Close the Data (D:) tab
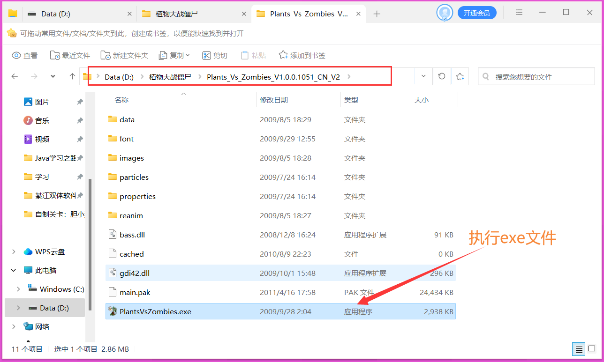The height and width of the screenshot is (362, 604). click(x=130, y=14)
